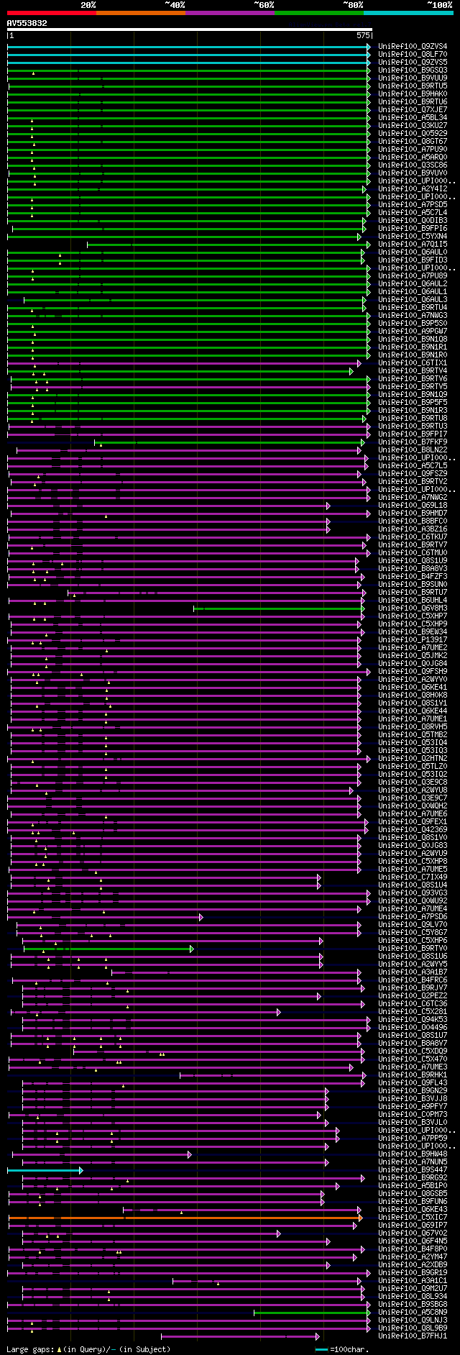Open hit UniRef100_Q2HTN2
The image size is (460, 1355).
tap(413, 758)
